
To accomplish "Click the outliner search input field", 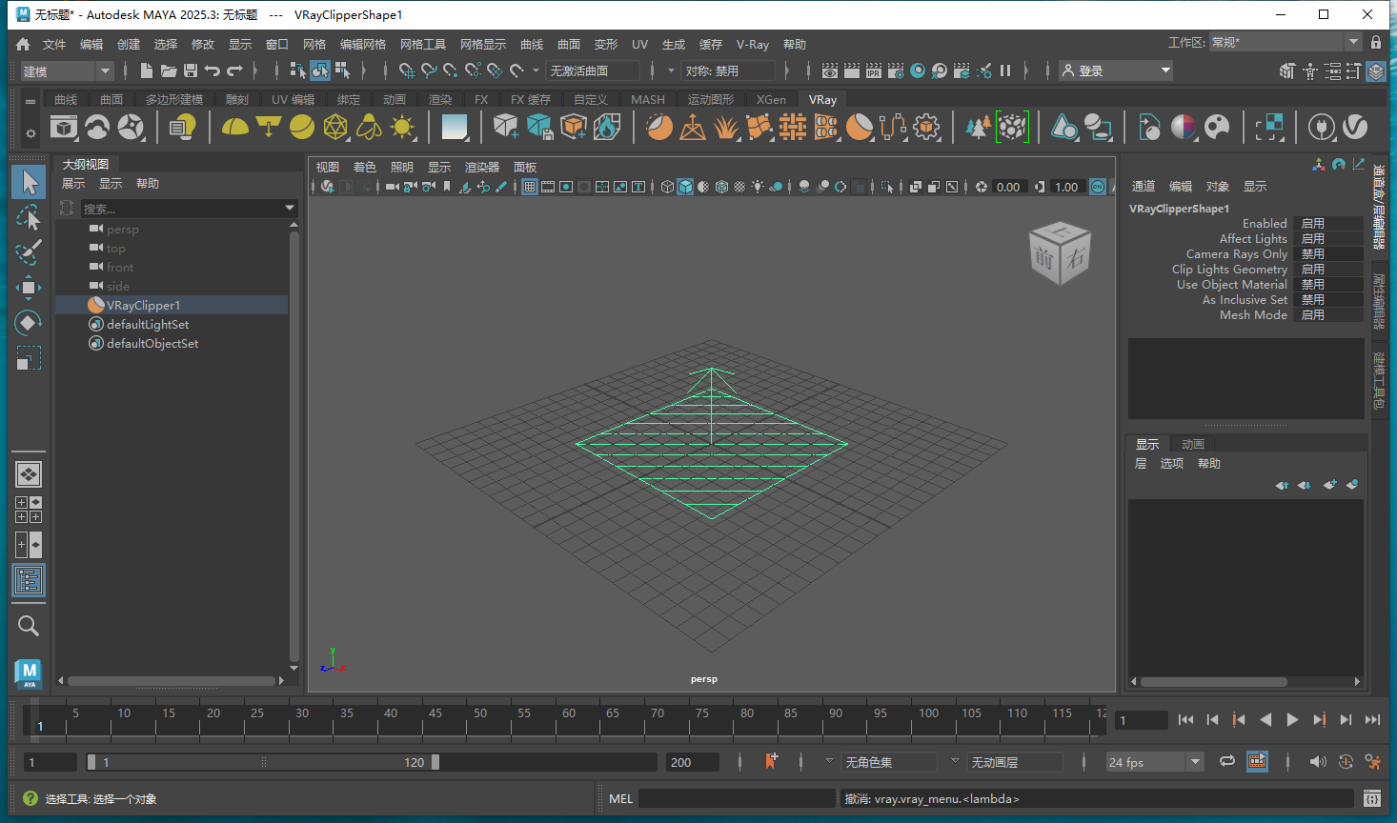I will point(181,208).
